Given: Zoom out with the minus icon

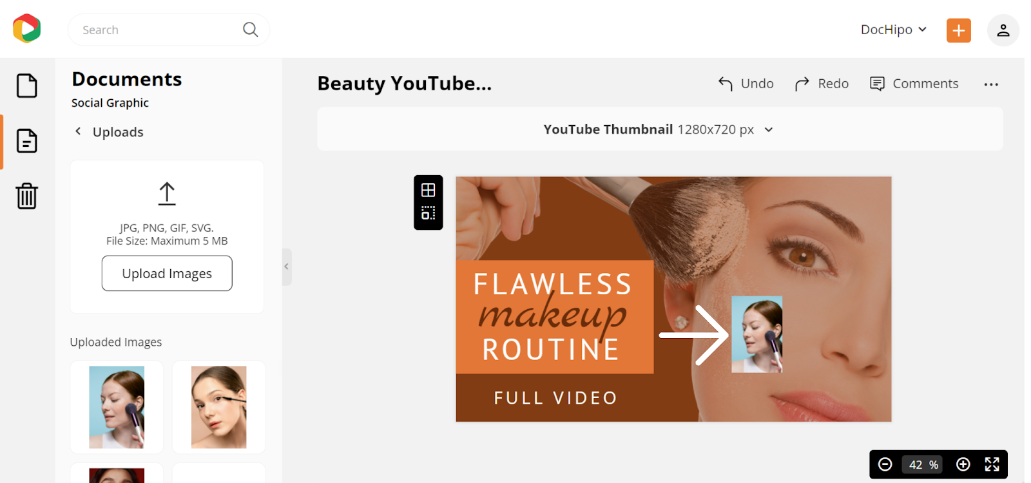Looking at the screenshot, I should (x=885, y=464).
